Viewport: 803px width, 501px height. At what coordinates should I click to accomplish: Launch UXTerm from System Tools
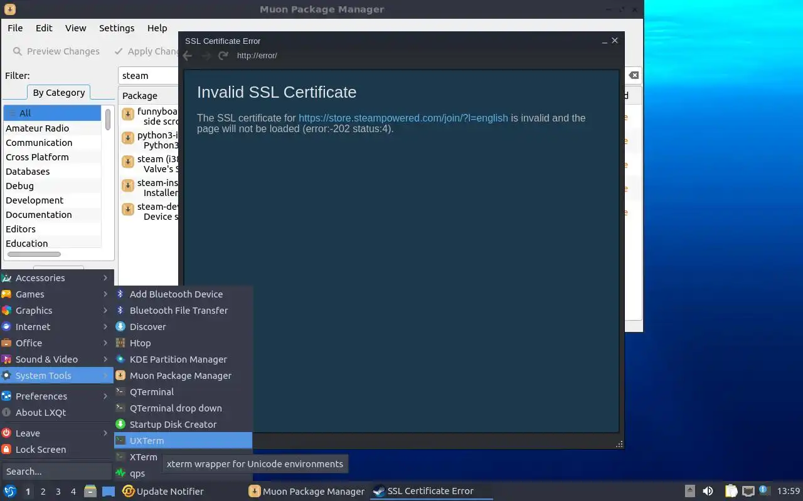coord(183,440)
